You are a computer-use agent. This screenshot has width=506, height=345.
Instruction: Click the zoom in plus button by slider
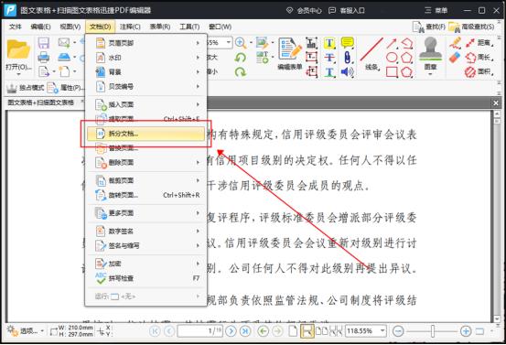click(x=466, y=330)
